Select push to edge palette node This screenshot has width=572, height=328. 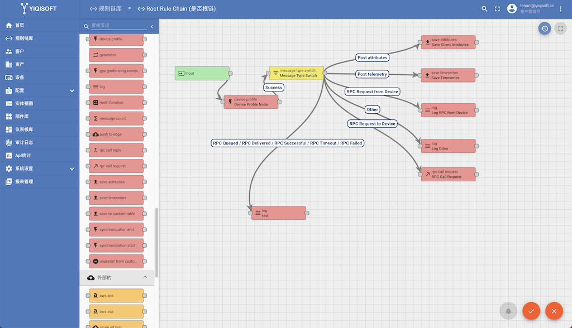[x=116, y=134]
